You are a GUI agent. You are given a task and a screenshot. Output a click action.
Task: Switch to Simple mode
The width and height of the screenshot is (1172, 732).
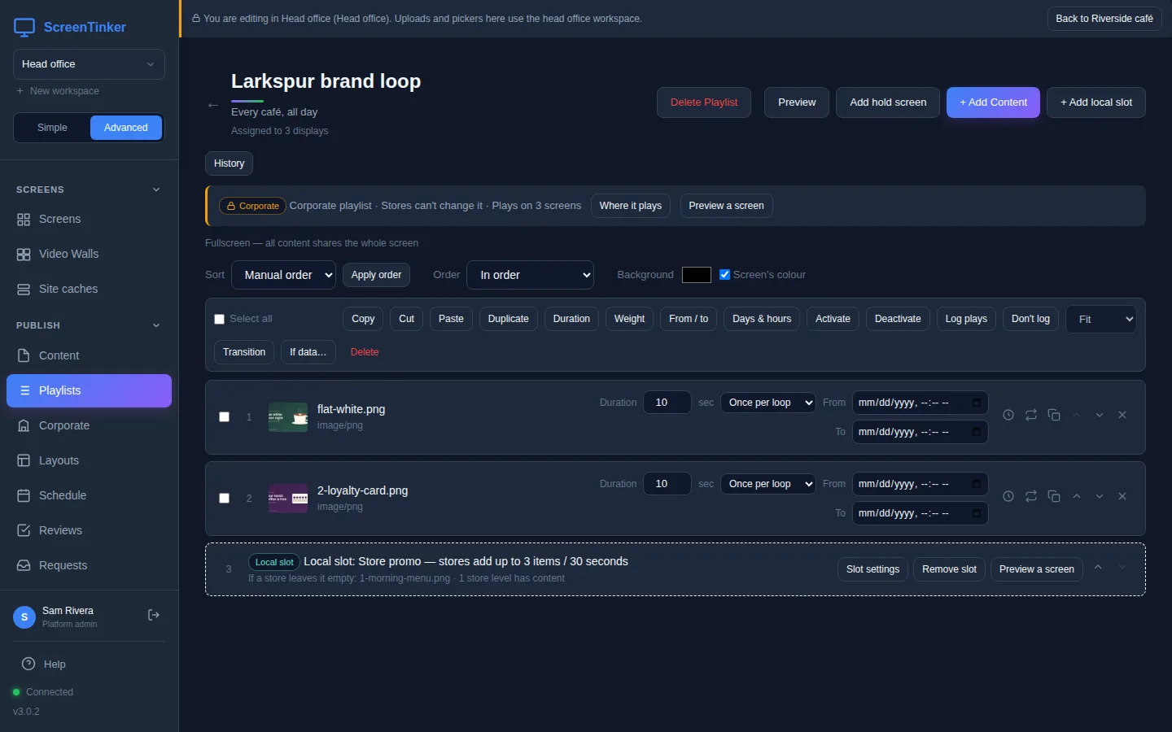point(52,128)
